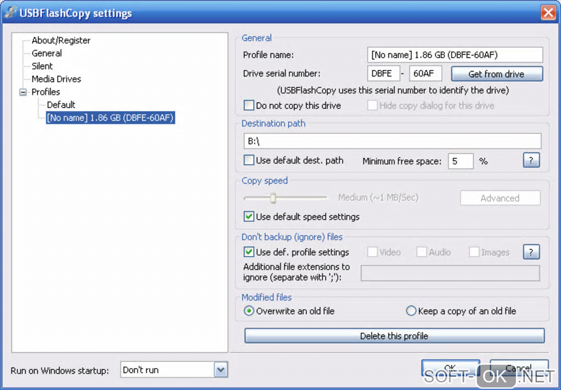Close the USBFlashCopy settings window
Image resolution: width=561 pixels, height=390 pixels.
click(548, 13)
